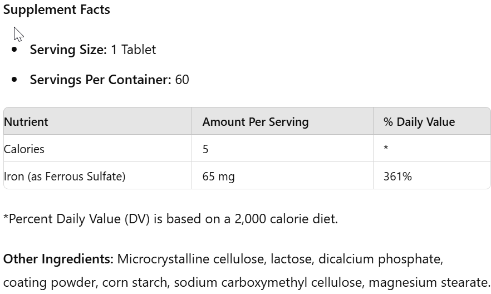This screenshot has height=294, width=491.
Task: Click the calorie amount 5 cell
Action: pyautogui.click(x=205, y=149)
